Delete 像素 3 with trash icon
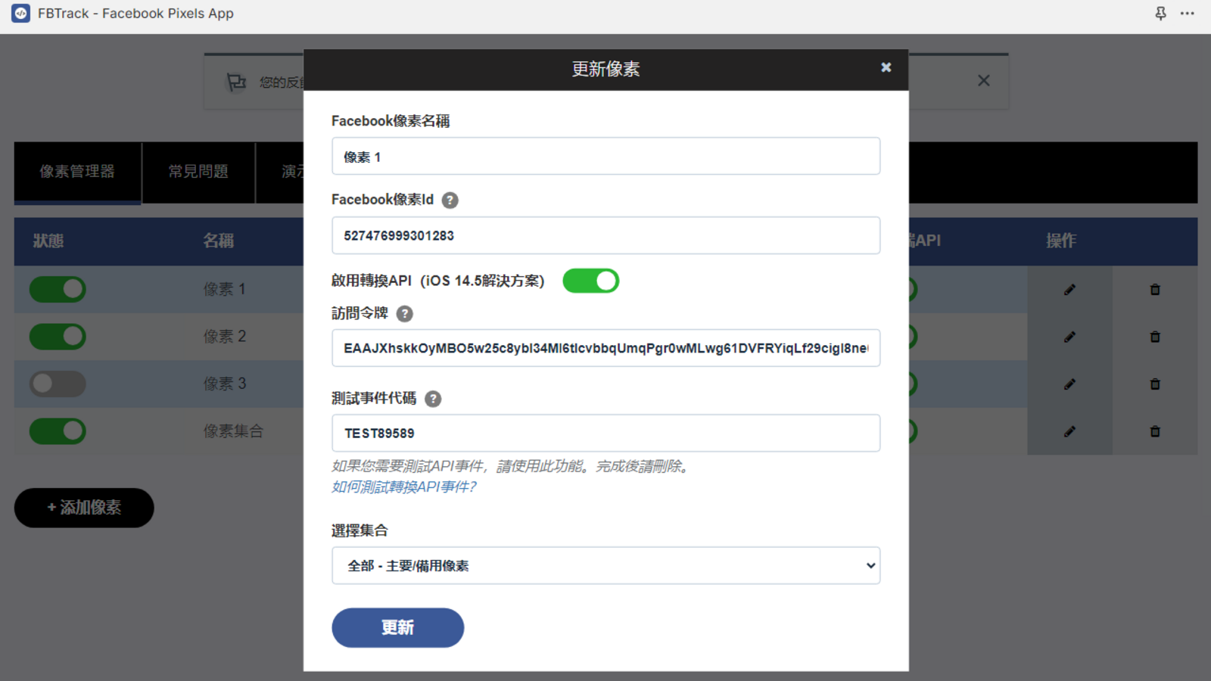Image resolution: width=1211 pixels, height=681 pixels. 1155,384
